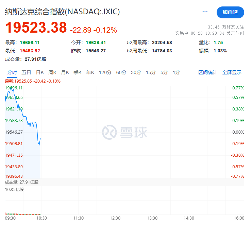Click the blue intraday price line end point
Image resolution: width=252 pixels, height=225 pixels.
[40, 138]
